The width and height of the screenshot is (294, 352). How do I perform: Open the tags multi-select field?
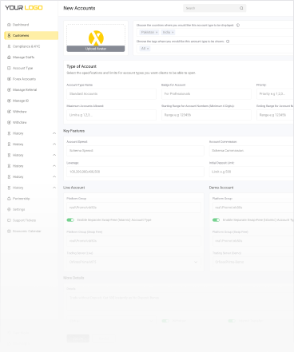pos(214,49)
